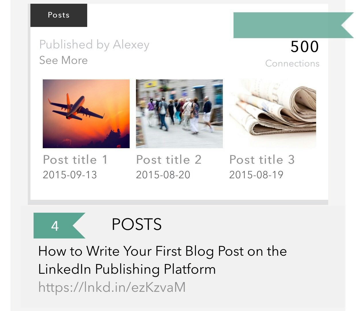Open the article Post title 2
Viewport: 356px width, 311px height.
[x=169, y=159]
